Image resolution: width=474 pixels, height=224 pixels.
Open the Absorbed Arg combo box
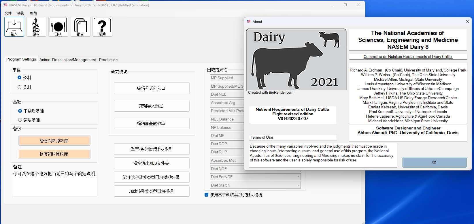[x=227, y=103]
